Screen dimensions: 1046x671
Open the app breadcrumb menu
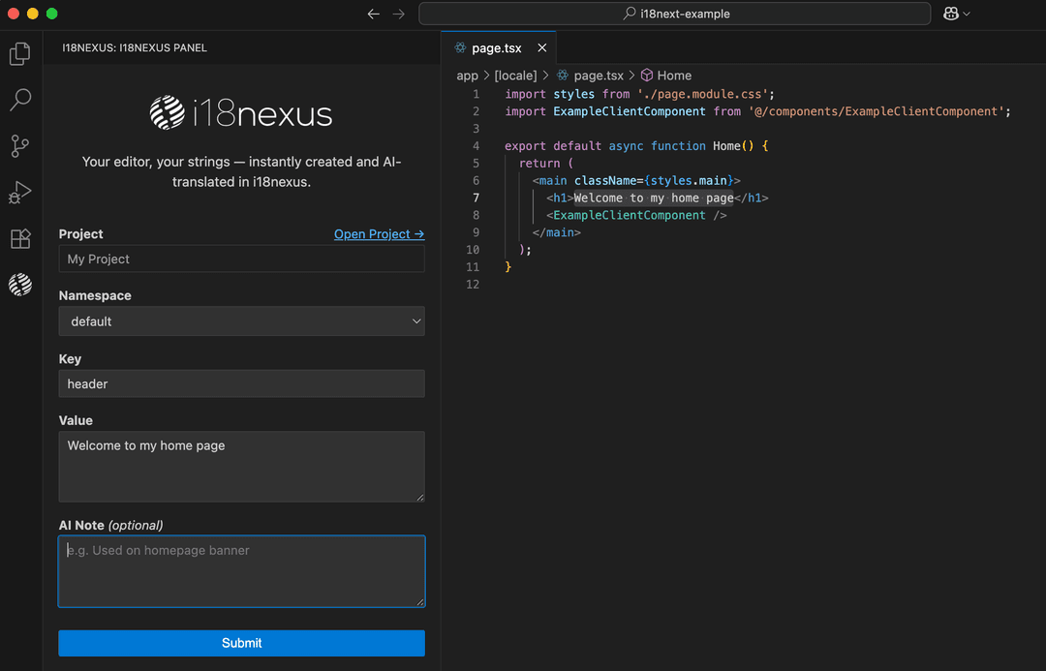click(467, 75)
